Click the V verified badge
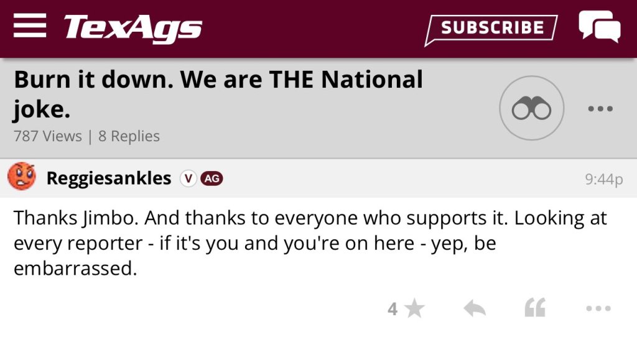Screen dimensions: 637x337 pos(188,178)
